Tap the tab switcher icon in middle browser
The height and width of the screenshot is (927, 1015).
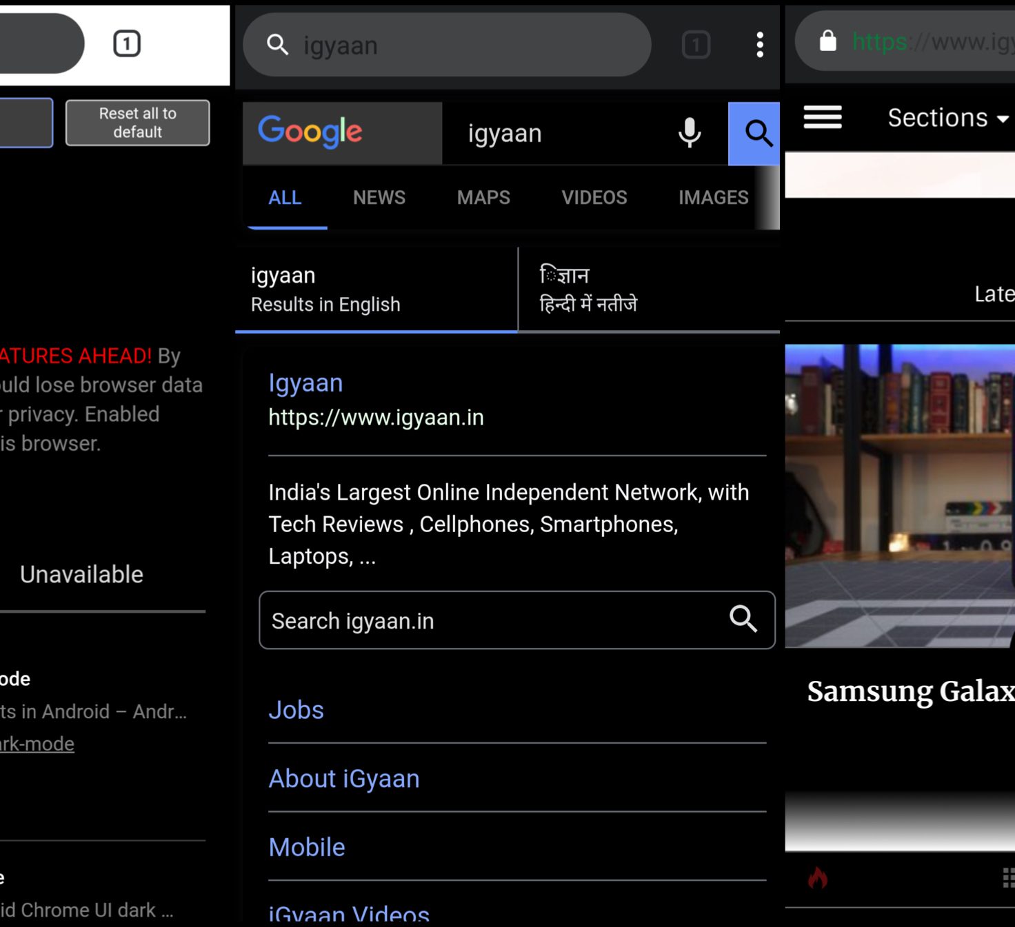pyautogui.click(x=696, y=45)
